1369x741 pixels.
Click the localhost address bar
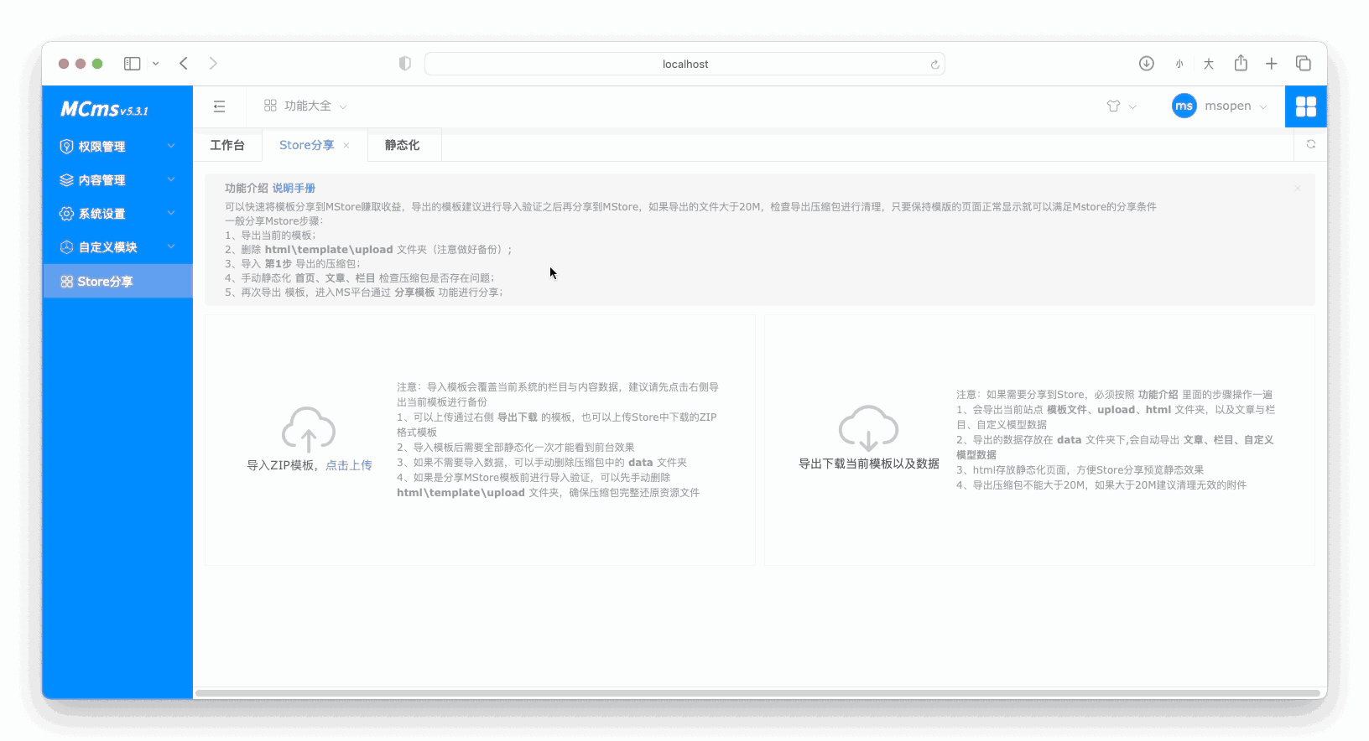click(x=684, y=65)
